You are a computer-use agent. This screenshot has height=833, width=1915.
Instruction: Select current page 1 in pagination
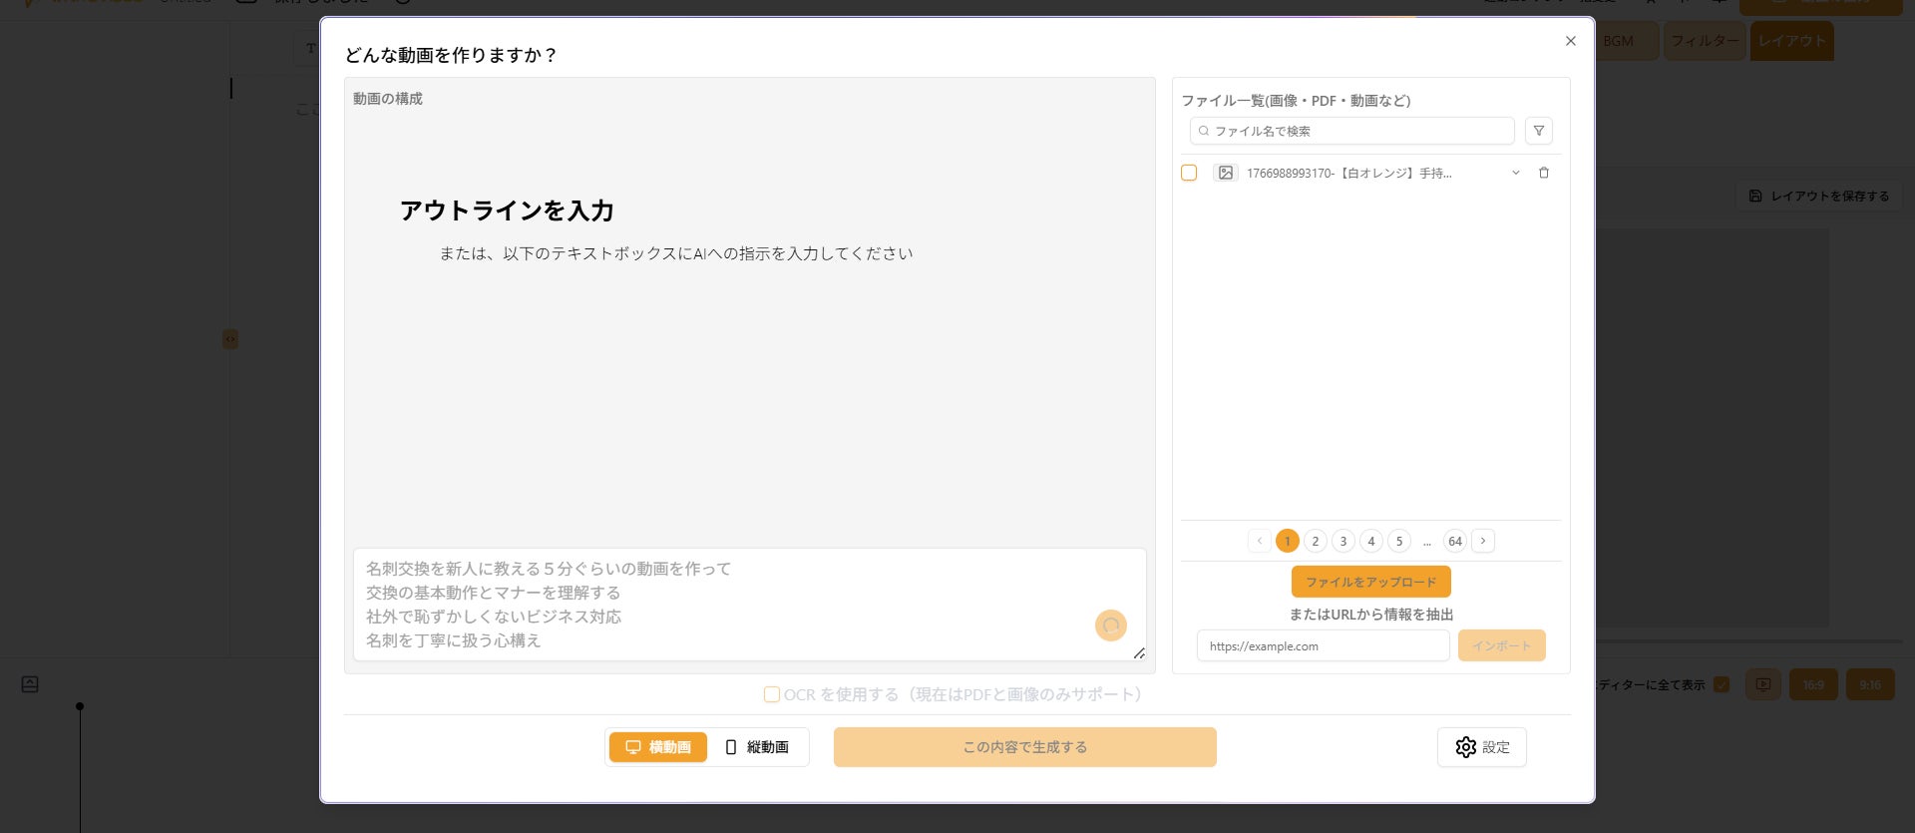point(1288,541)
